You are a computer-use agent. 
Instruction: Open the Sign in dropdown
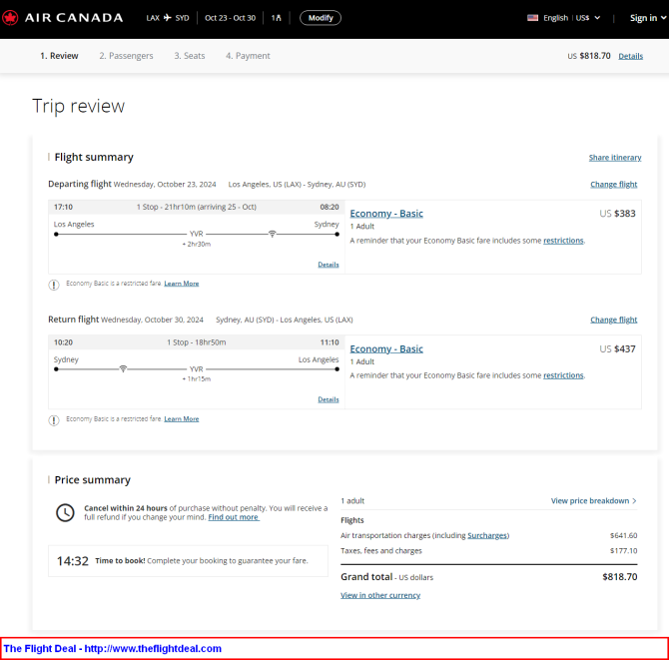648,18
